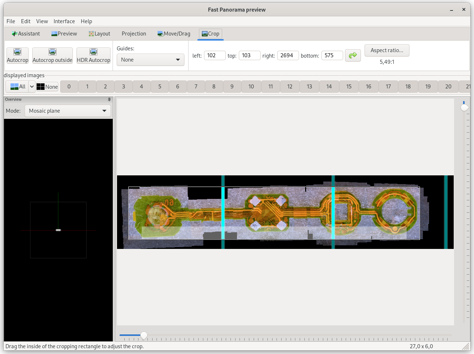The image size is (474, 354).
Task: Switch to the Move/Drag tab
Action: (x=174, y=34)
